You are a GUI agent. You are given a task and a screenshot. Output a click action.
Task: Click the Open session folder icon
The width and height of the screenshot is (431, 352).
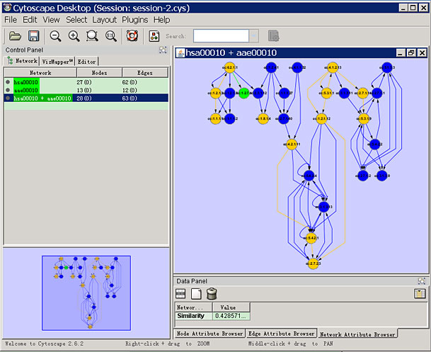pyautogui.click(x=15, y=36)
